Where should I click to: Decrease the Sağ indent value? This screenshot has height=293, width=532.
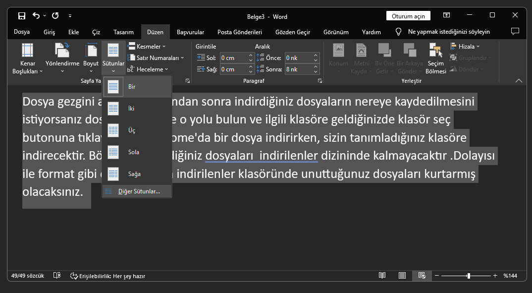251,71
